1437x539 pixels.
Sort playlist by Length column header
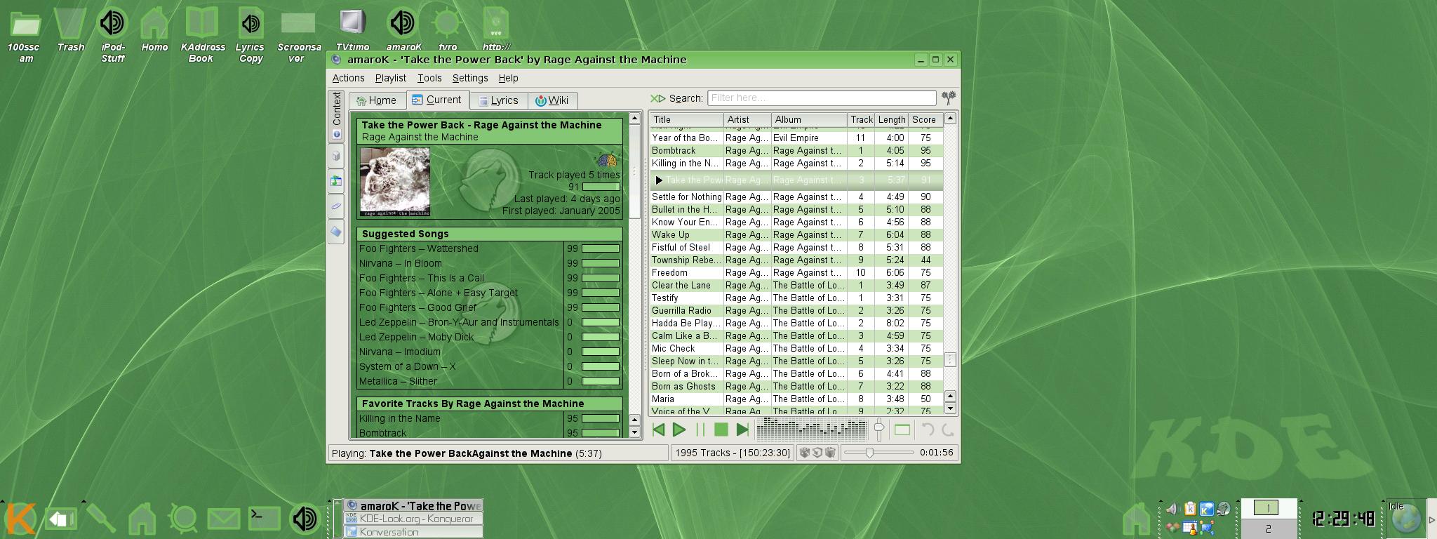892,119
